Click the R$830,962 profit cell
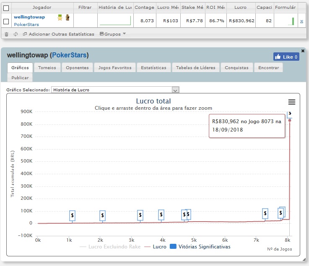The width and height of the screenshot is (309, 266). [241, 21]
